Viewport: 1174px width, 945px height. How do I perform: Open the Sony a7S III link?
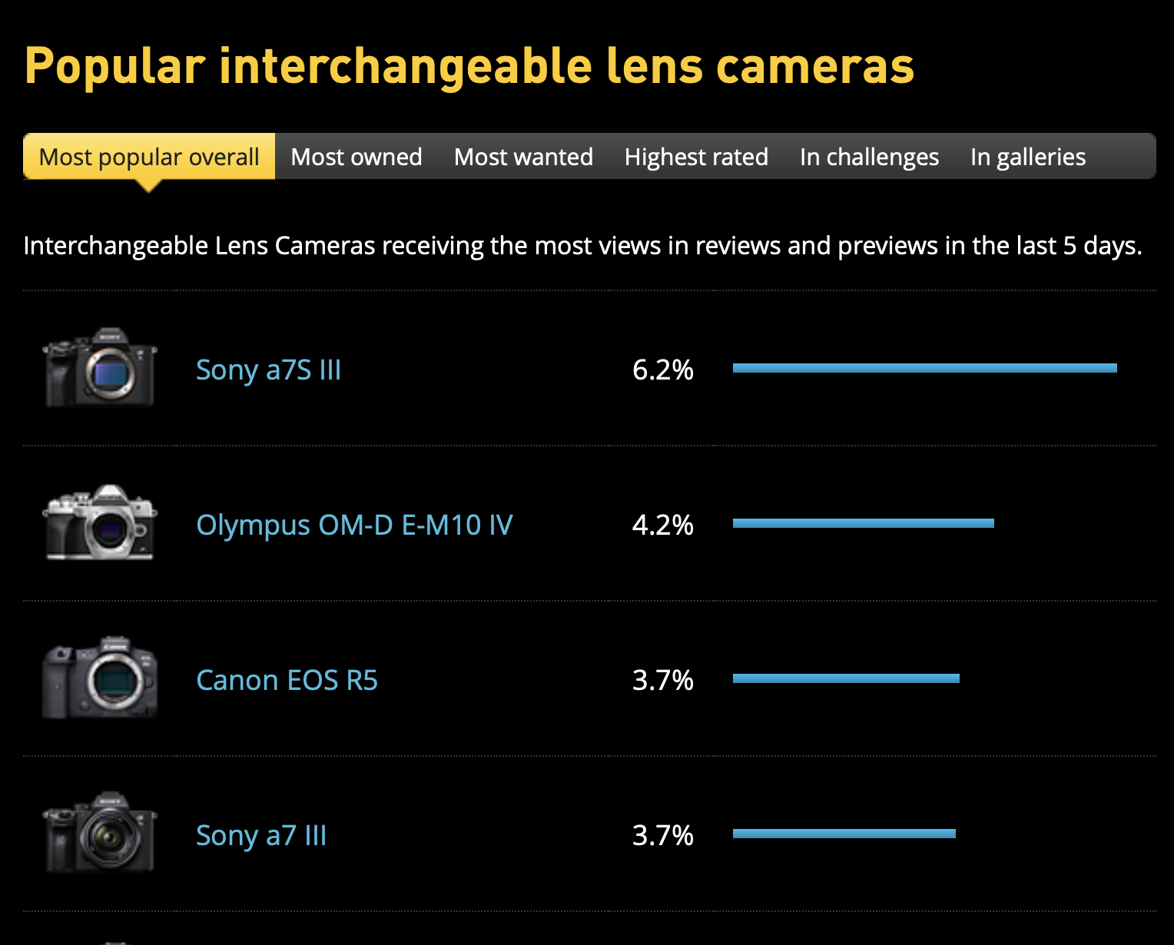tap(268, 370)
